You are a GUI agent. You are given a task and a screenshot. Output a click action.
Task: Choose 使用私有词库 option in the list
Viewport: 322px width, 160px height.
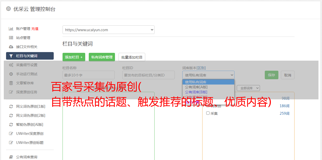(x=208, y=82)
